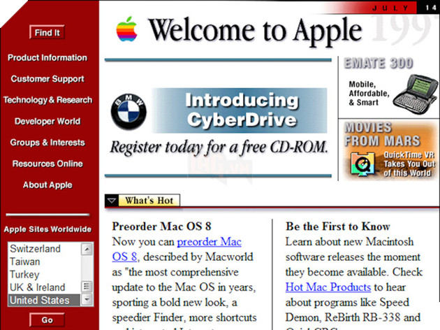Select Switzerland in worldwide sites list
The height and width of the screenshot is (330, 440).
coord(35,249)
